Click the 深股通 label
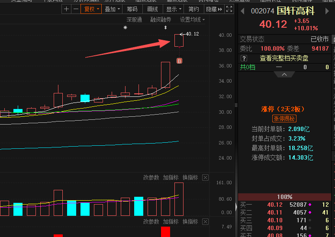The height and width of the screenshot is (237, 335). pyautogui.click(x=134, y=19)
